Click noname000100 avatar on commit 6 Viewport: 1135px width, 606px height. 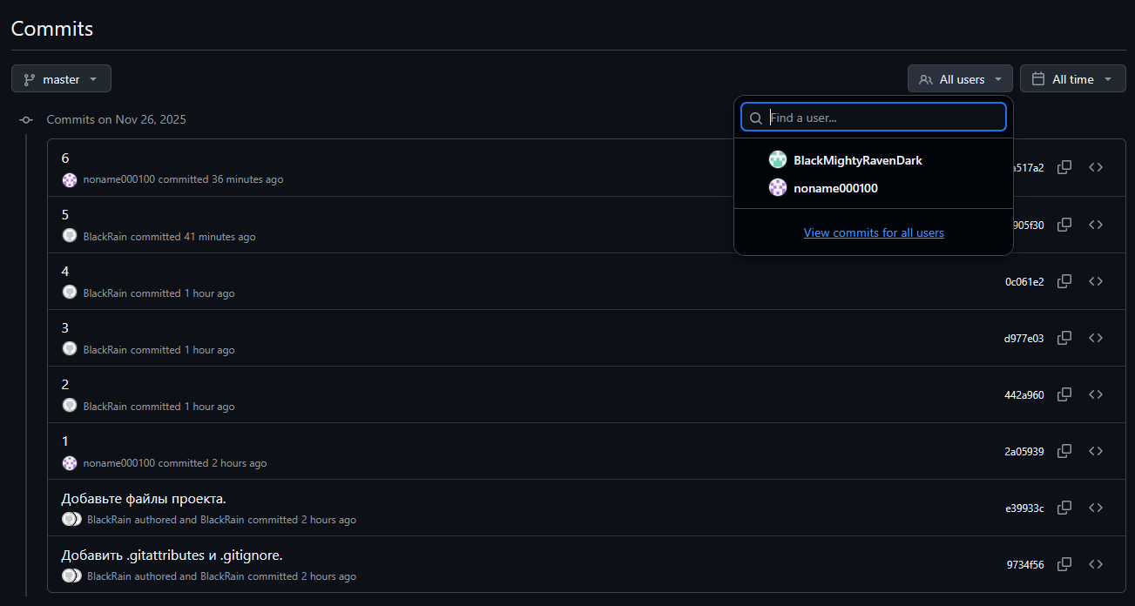[x=70, y=179]
